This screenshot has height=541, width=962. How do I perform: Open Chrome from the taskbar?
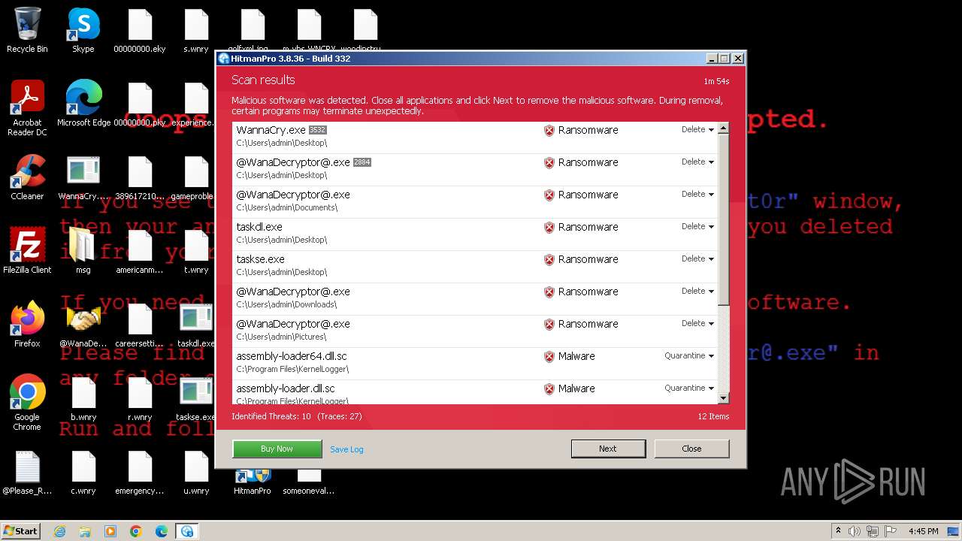coord(136,531)
